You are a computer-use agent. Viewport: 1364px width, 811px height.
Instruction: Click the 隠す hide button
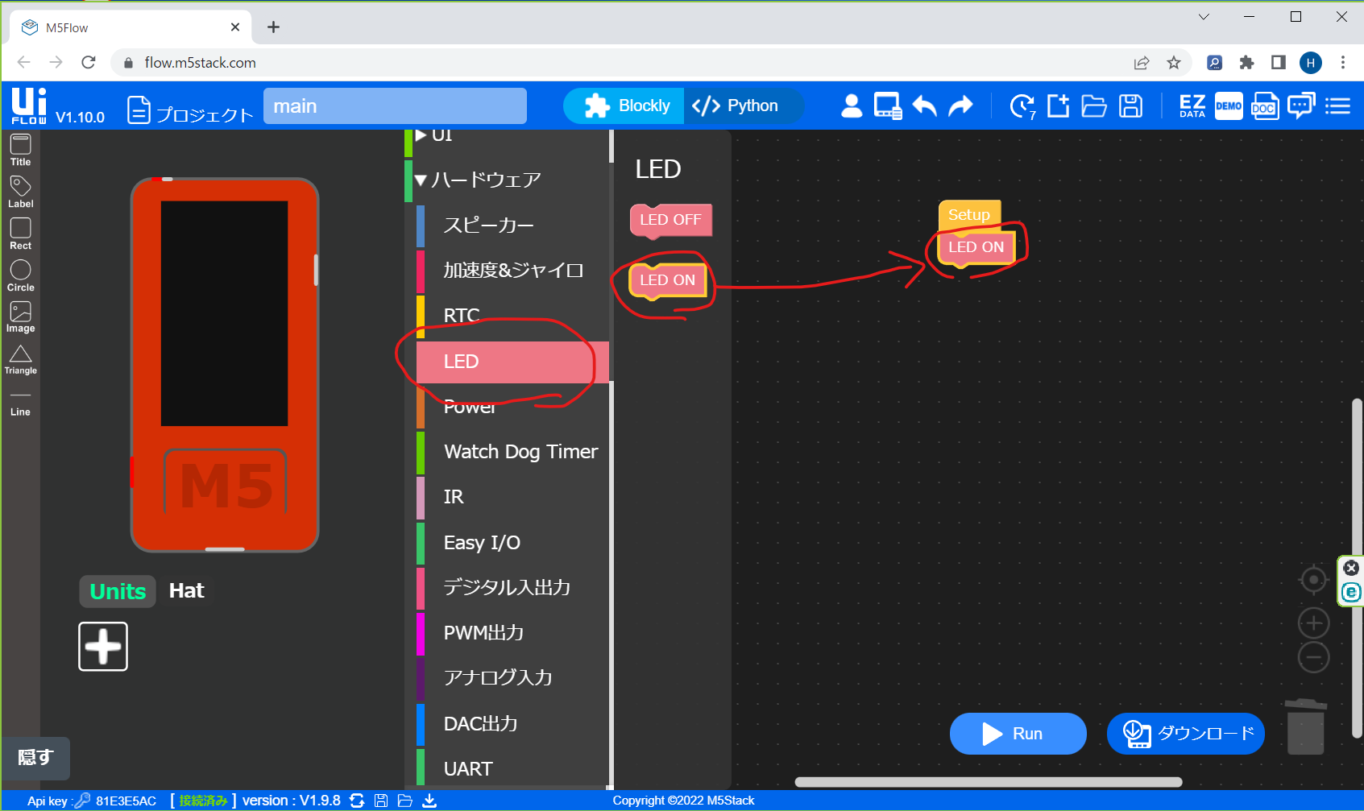(x=35, y=758)
